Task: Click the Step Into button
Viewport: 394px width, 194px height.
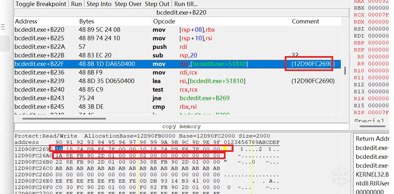Action: 99,4
